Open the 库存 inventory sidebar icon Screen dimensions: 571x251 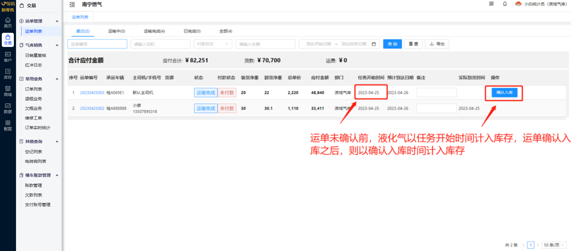click(8, 74)
